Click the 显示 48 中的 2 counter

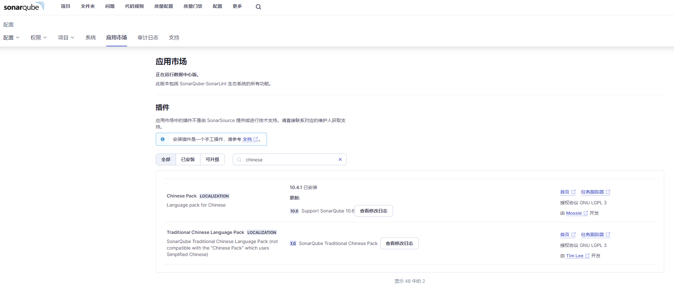pos(410,281)
